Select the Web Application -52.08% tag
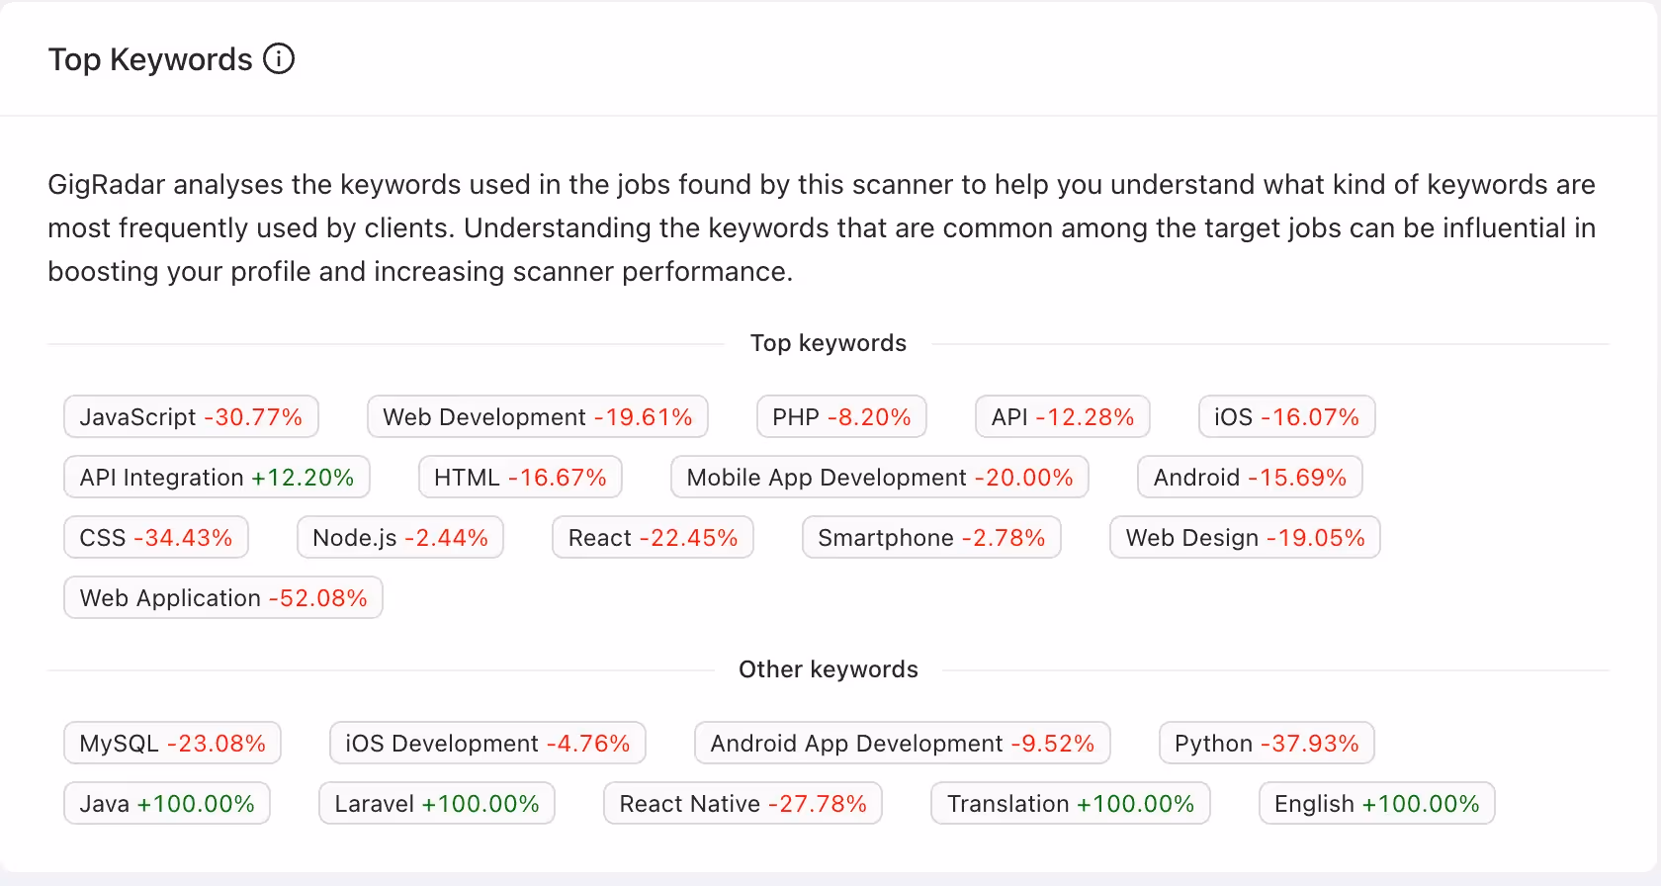Viewport: 1661px width, 886px height. [x=222, y=597]
